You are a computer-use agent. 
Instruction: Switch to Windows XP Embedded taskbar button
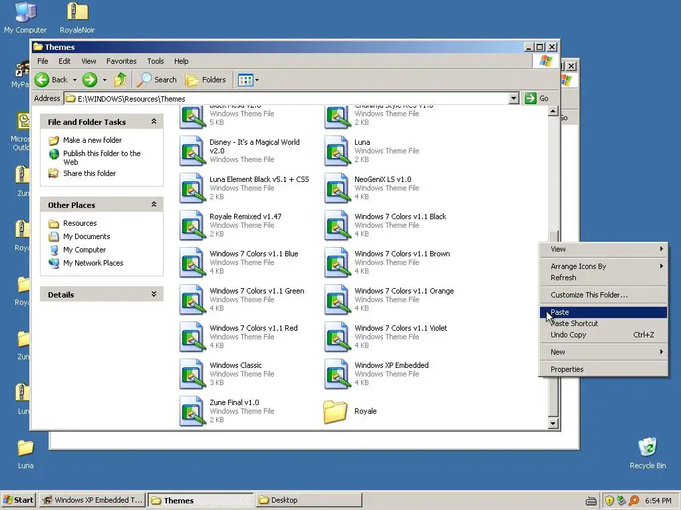[92, 500]
